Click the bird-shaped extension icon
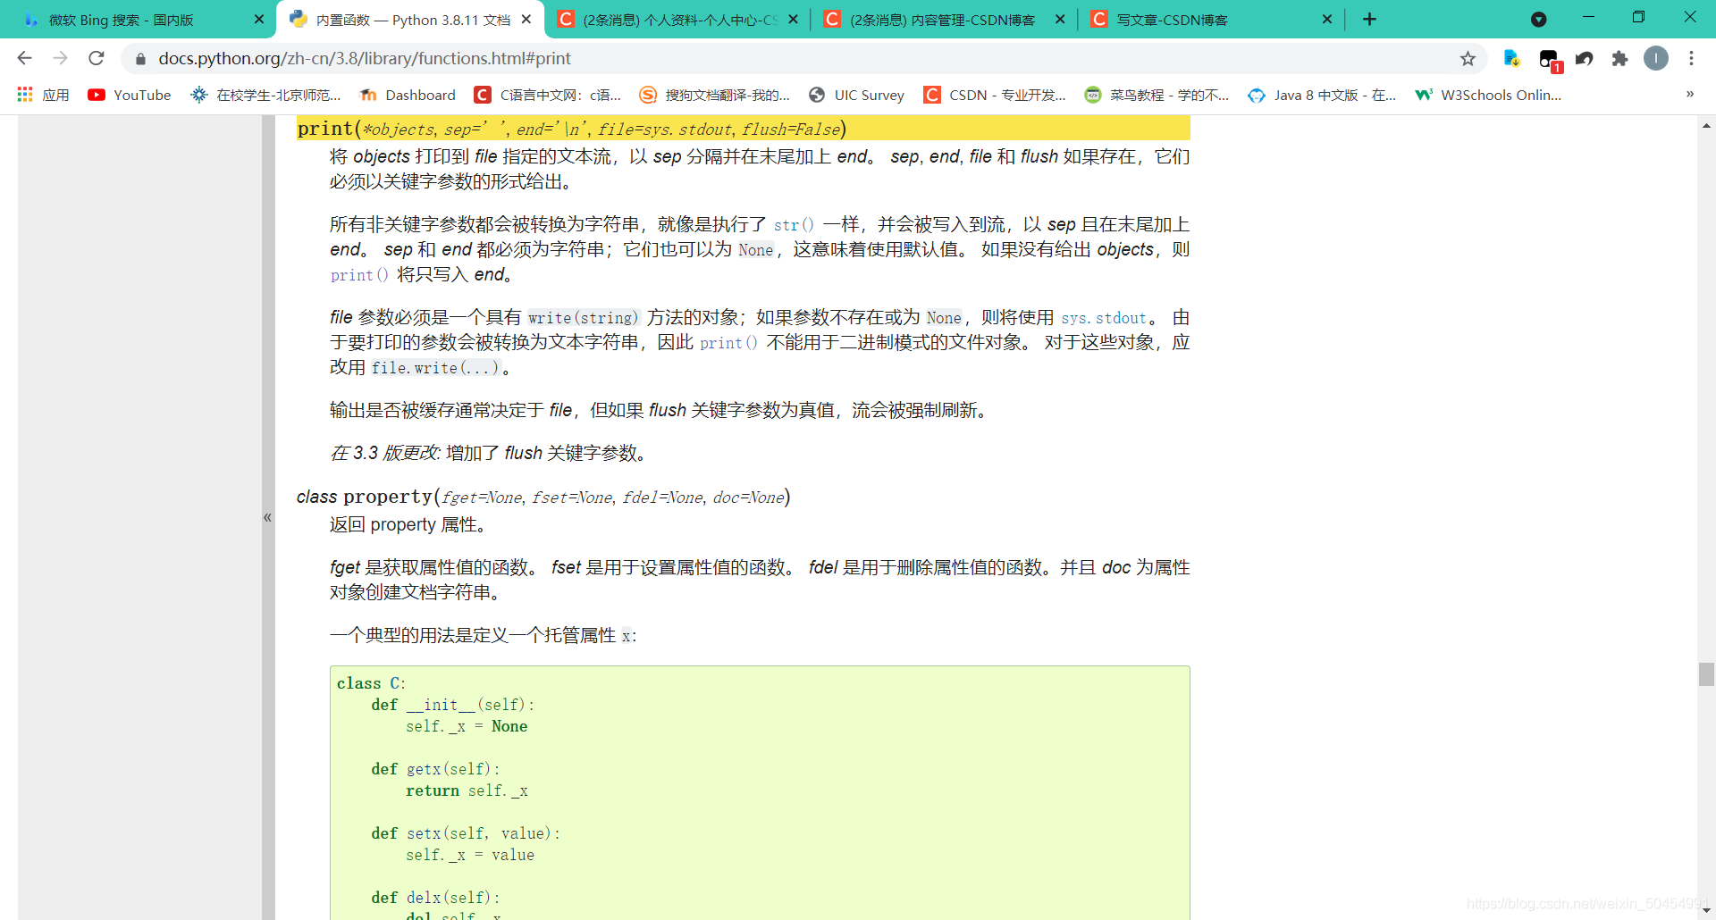 pos(1584,59)
